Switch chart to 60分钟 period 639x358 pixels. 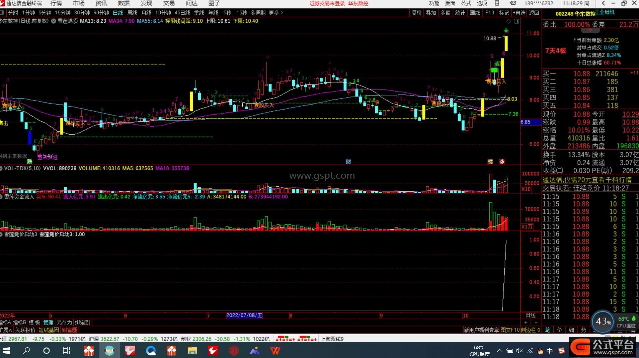point(101,13)
